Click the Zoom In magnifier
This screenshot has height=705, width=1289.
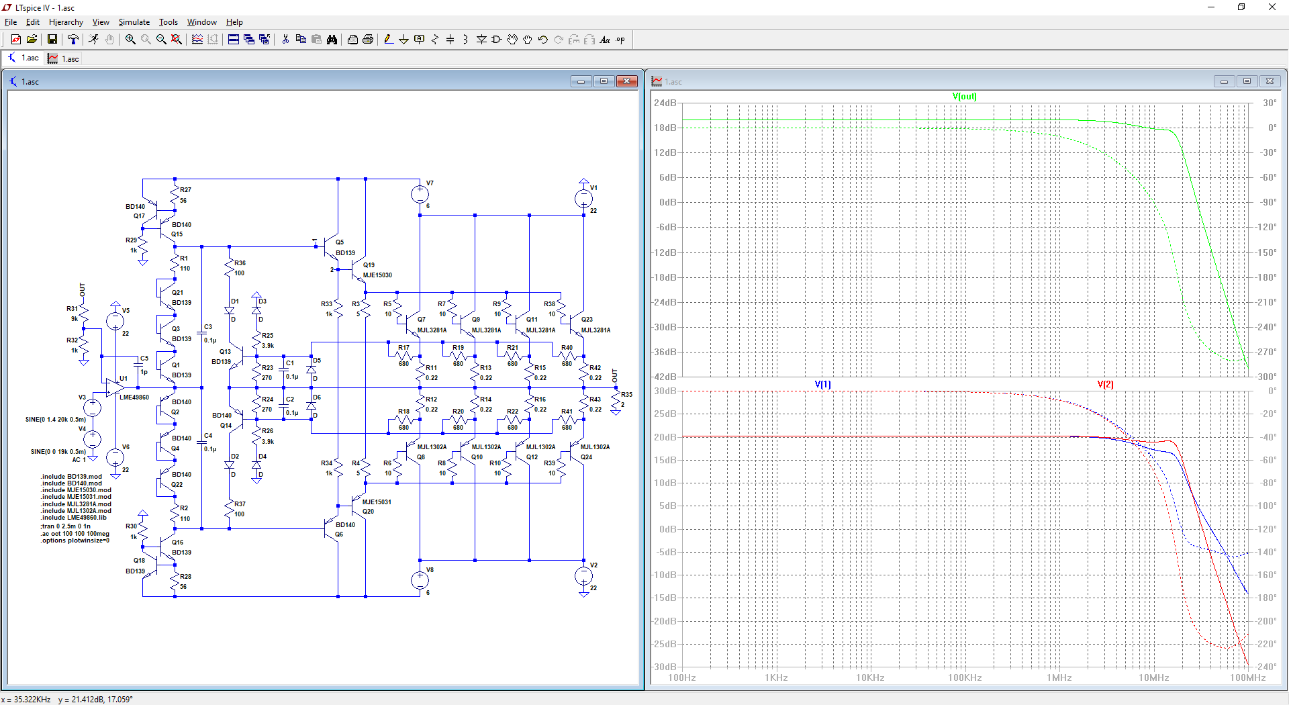pos(130,40)
